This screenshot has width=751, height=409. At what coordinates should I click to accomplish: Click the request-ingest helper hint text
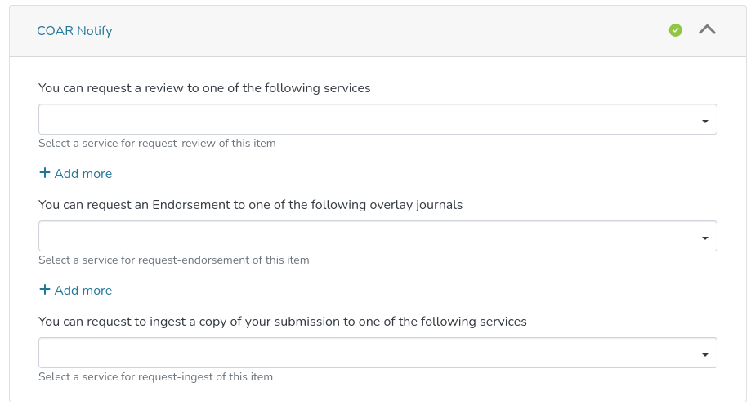pyautogui.click(x=155, y=377)
